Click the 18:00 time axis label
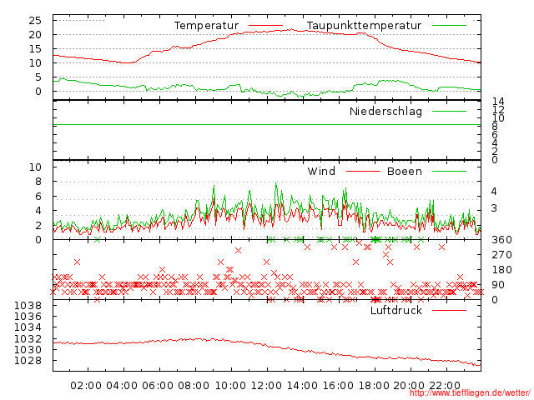The image size is (534, 400). [x=375, y=386]
